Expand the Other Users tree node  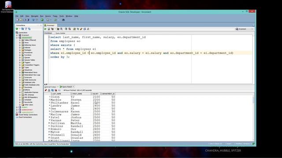[20, 105]
